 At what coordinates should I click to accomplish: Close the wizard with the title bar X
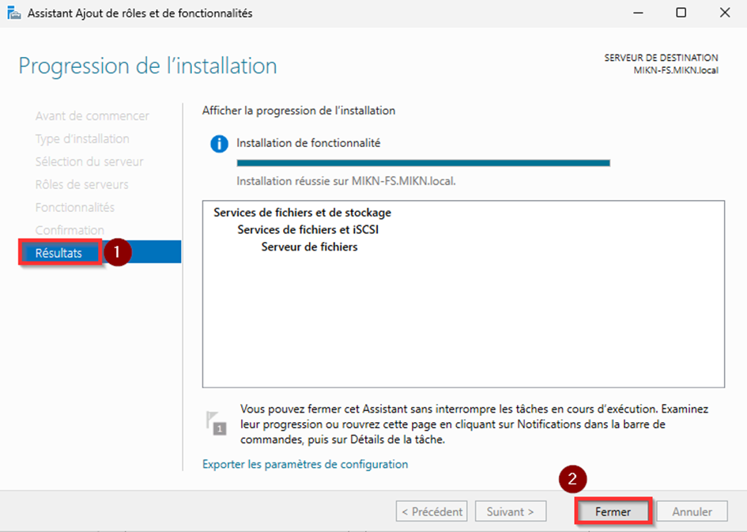724,13
